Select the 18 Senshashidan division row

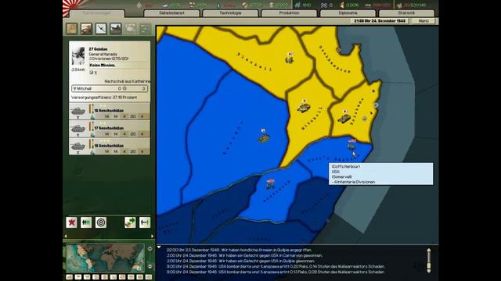tap(110, 146)
